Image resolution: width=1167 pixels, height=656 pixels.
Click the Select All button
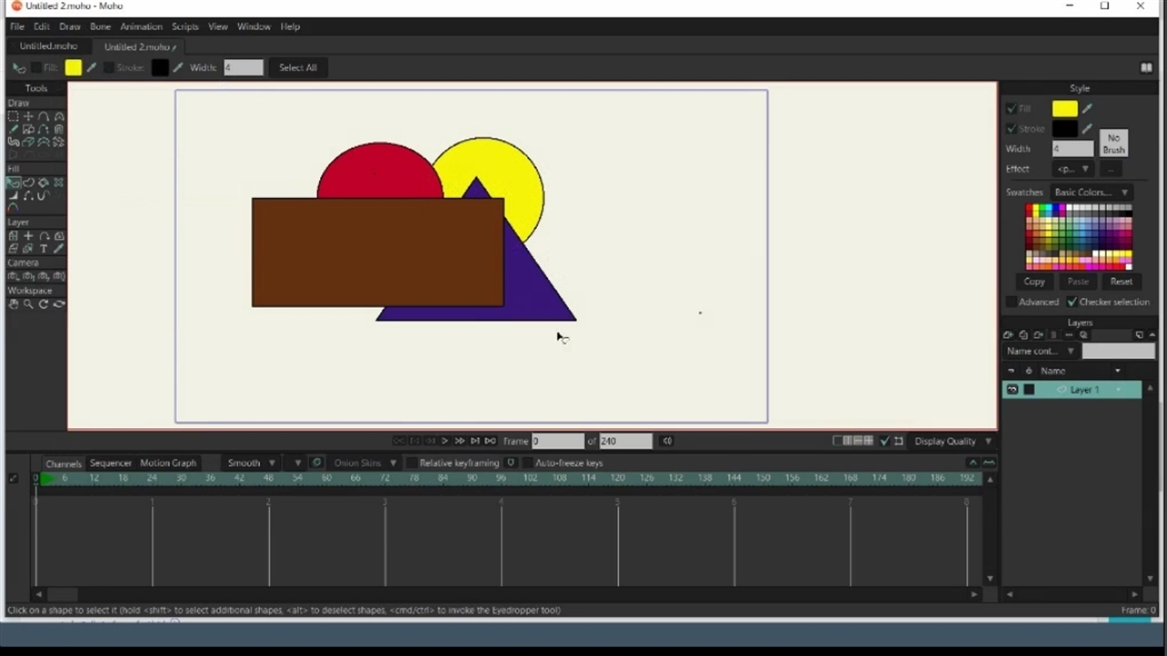[x=297, y=67]
